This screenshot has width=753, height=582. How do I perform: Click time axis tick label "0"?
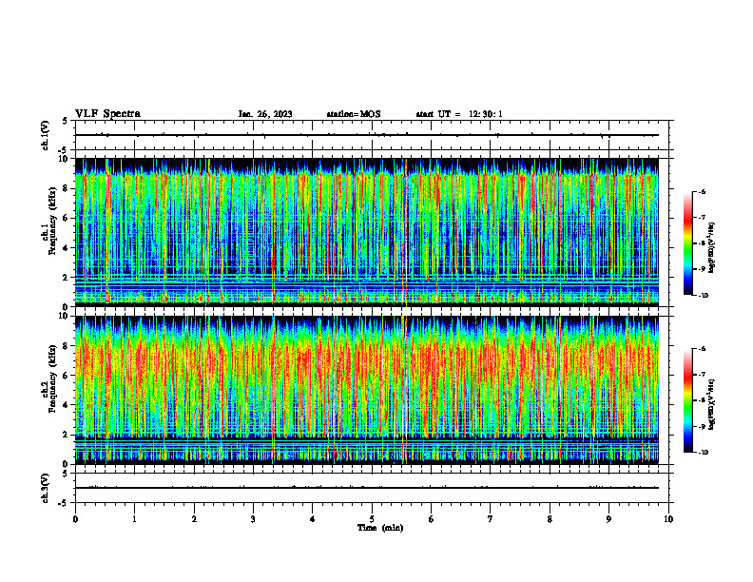click(75, 519)
